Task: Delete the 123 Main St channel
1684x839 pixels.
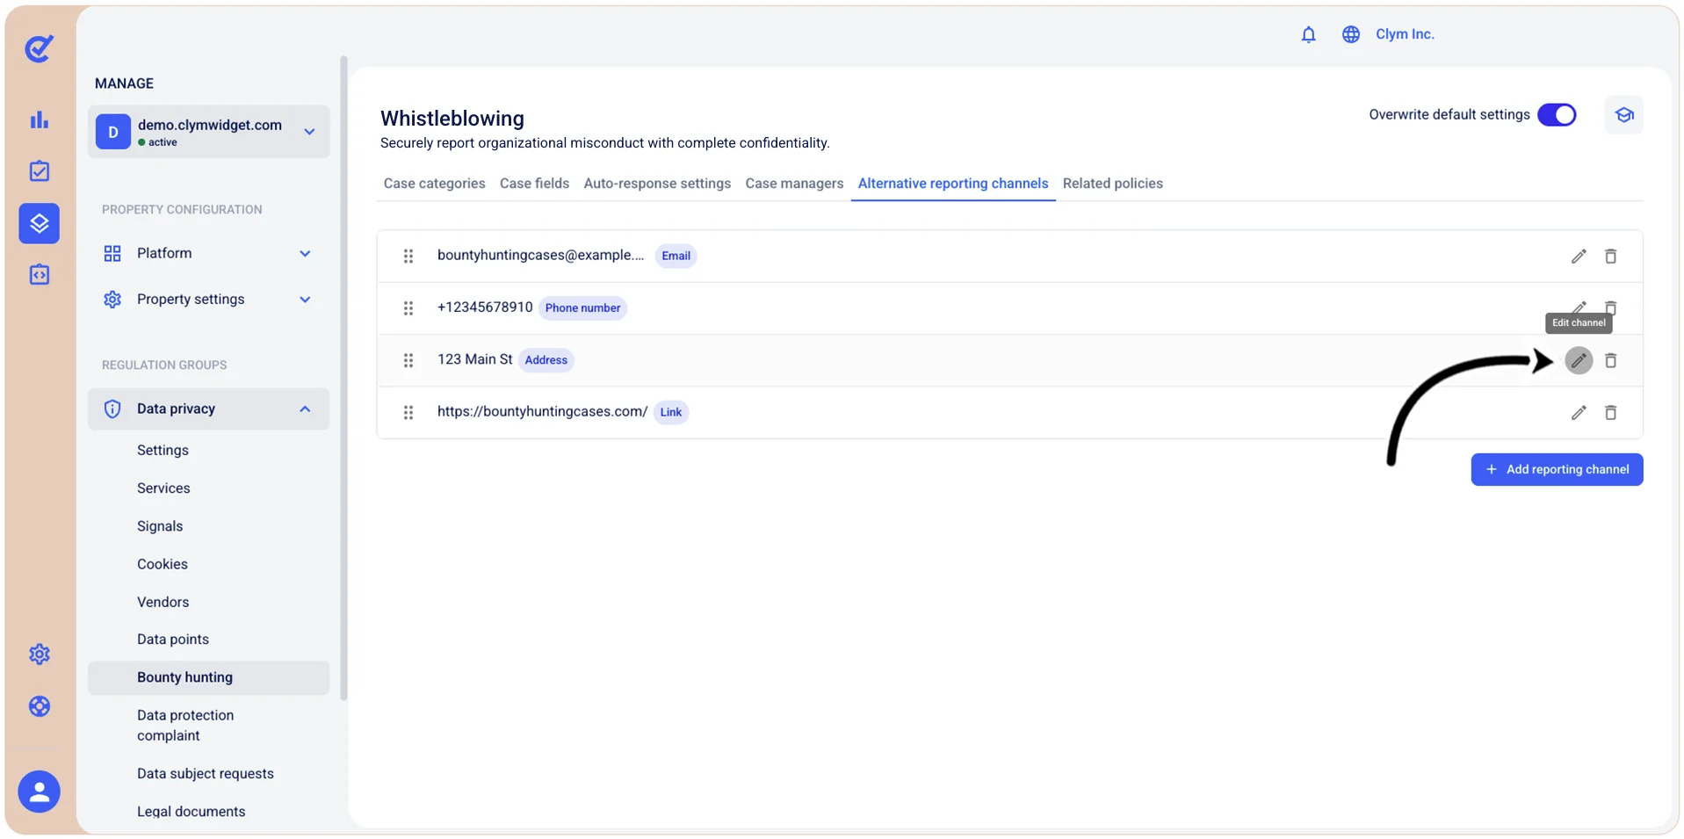Action: (x=1611, y=360)
